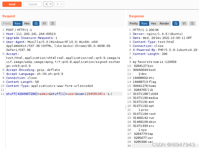
Task: Open the Response pane hamburger options menu
Action: click(192, 23)
